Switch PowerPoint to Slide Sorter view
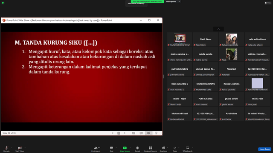The width and height of the screenshot is (273, 153). [x=141, y=133]
